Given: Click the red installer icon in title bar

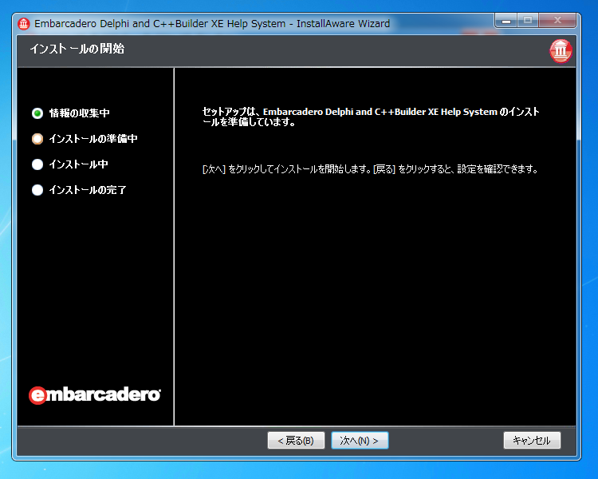Looking at the screenshot, I should (24, 24).
